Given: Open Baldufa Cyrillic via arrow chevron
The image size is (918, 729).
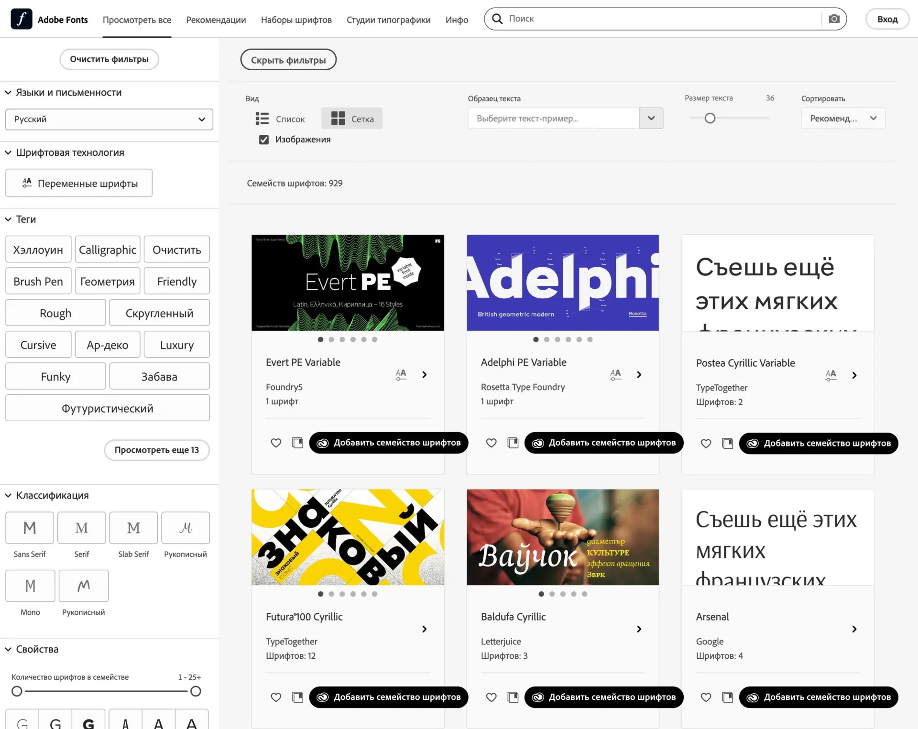Looking at the screenshot, I should click(x=639, y=629).
